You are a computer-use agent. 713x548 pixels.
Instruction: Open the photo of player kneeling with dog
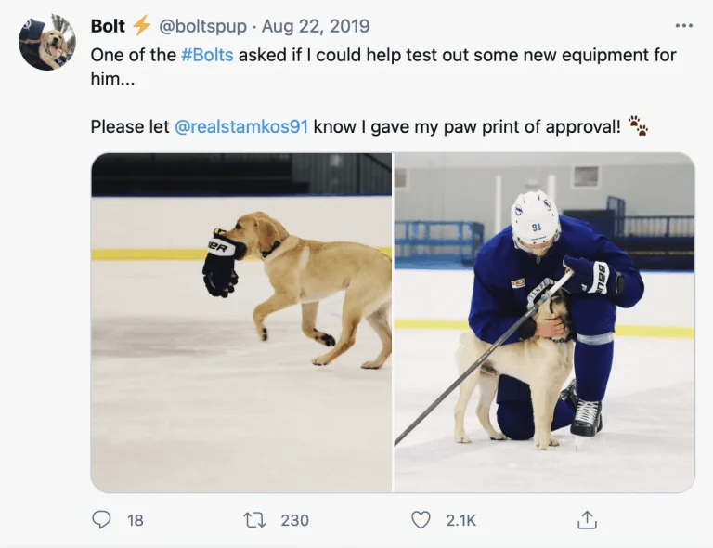544,322
